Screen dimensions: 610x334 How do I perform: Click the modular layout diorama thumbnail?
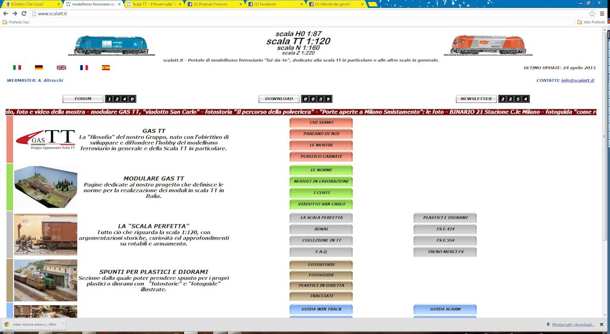(45, 187)
